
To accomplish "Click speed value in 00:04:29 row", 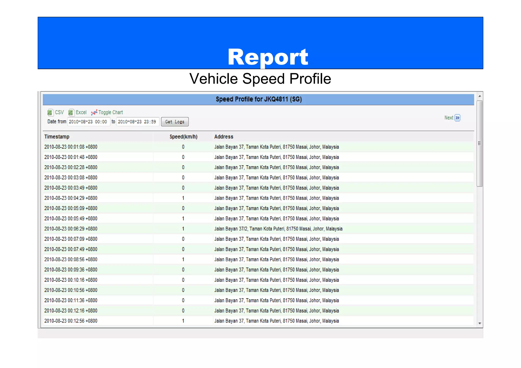I will click(183, 198).
